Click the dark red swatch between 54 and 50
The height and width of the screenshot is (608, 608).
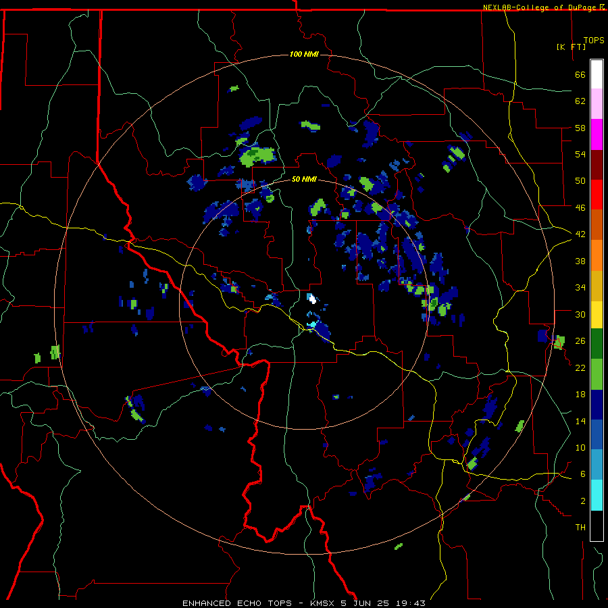click(597, 165)
